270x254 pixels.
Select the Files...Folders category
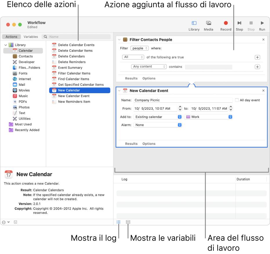click(26, 68)
